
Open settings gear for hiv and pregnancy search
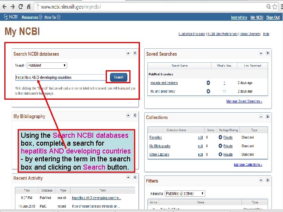point(208,91)
